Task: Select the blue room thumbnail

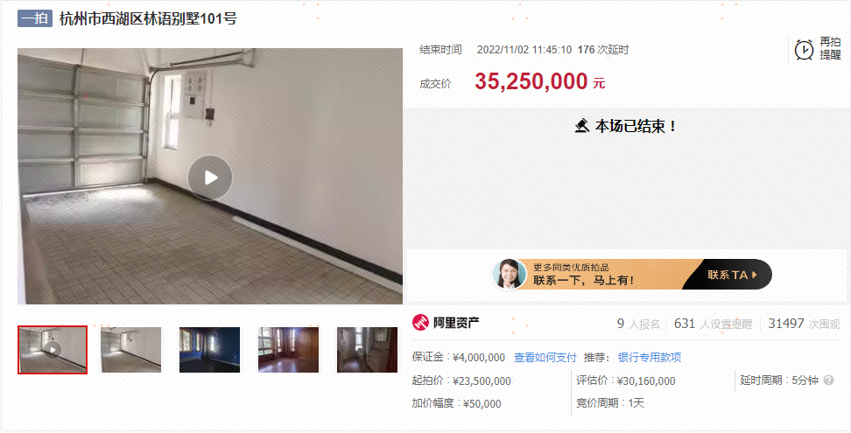Action: [x=209, y=350]
